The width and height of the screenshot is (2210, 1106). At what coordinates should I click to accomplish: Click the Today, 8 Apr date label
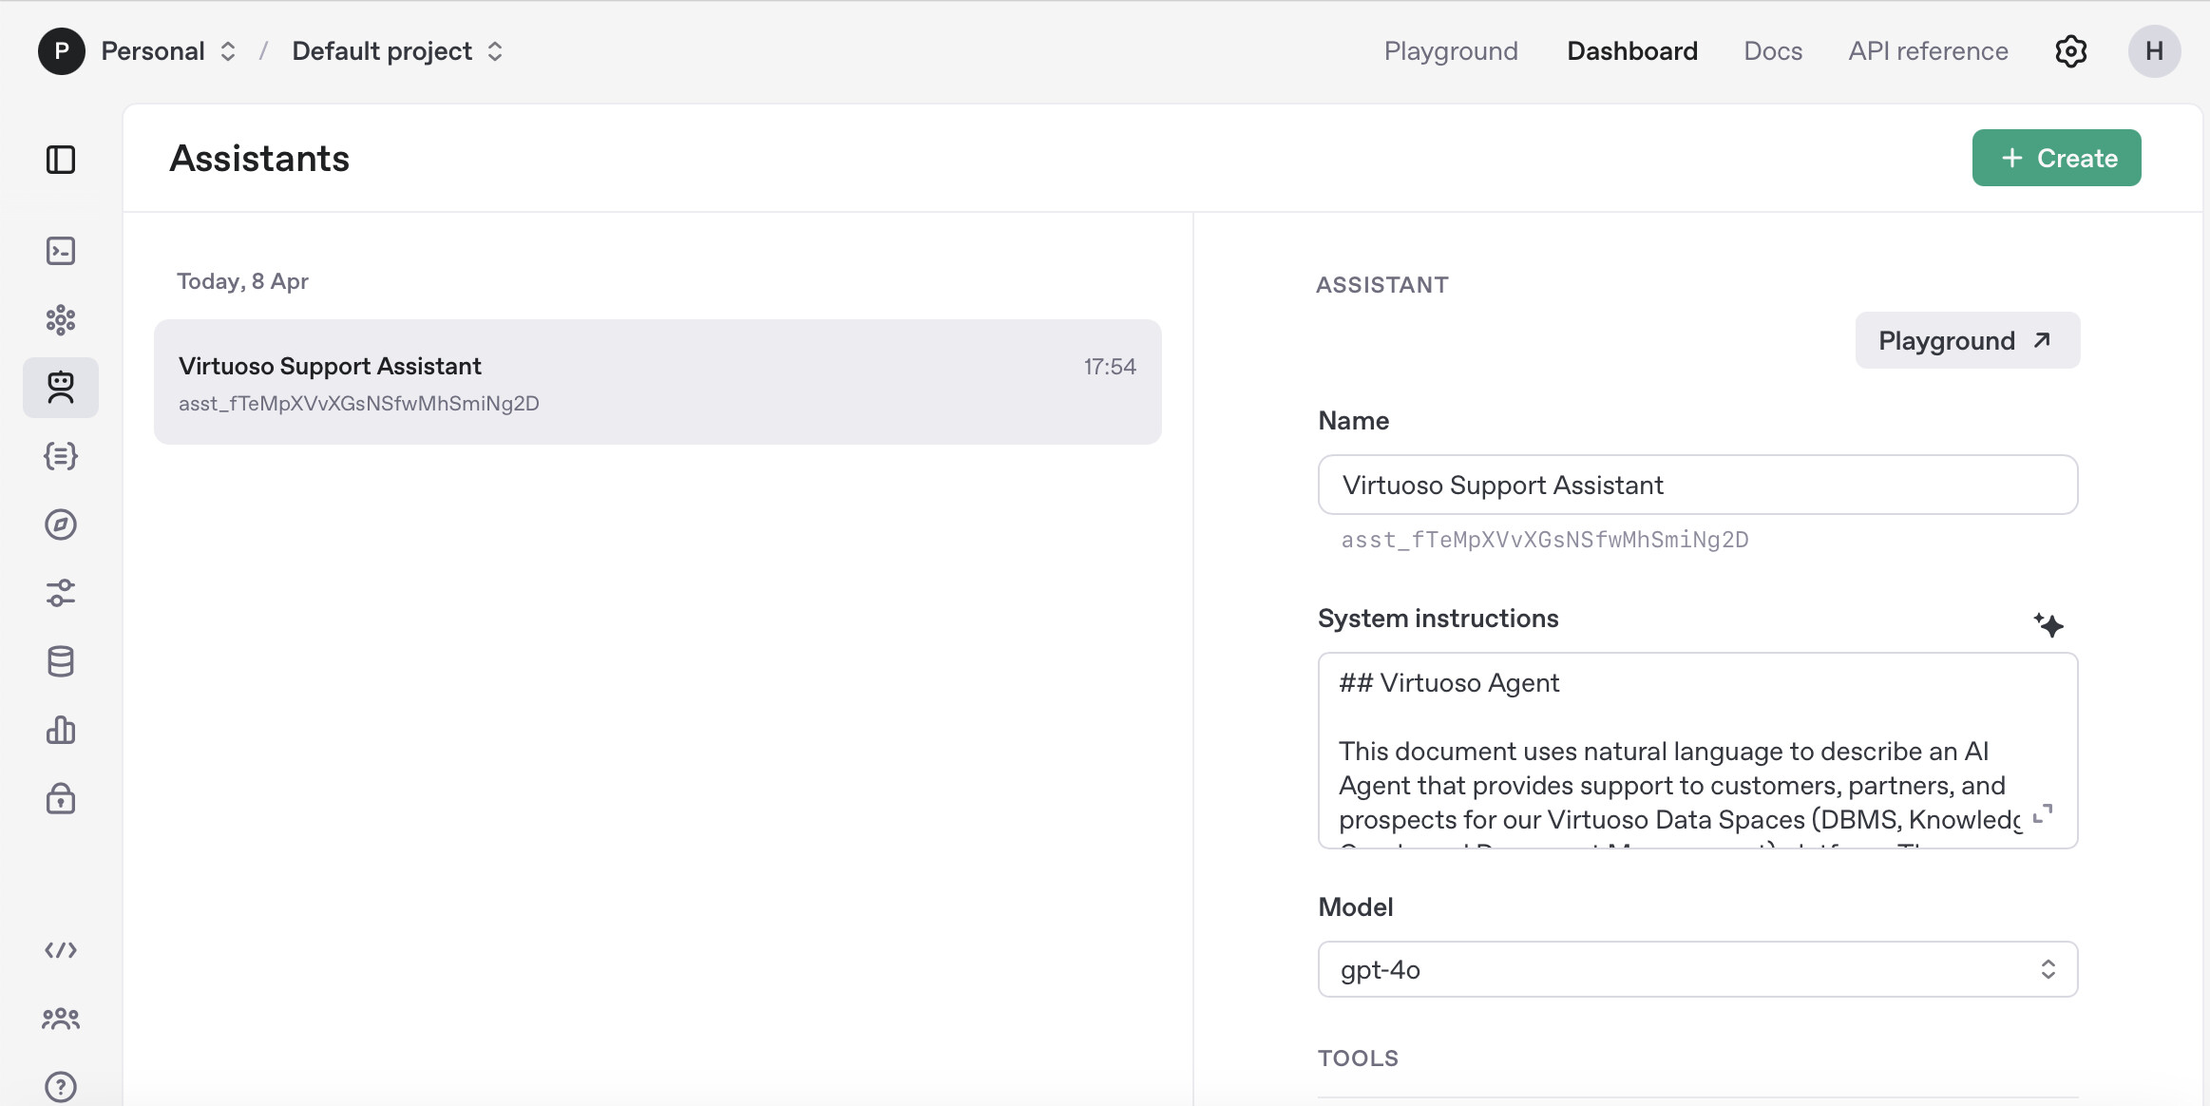242,281
